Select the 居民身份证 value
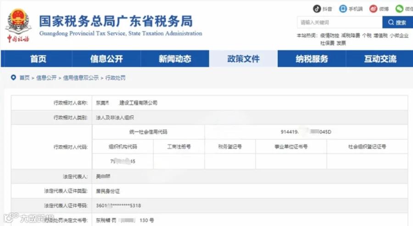This screenshot has width=413, height=226. 108,191
